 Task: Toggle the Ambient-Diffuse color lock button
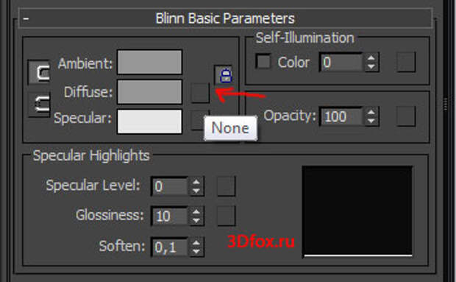(39, 72)
